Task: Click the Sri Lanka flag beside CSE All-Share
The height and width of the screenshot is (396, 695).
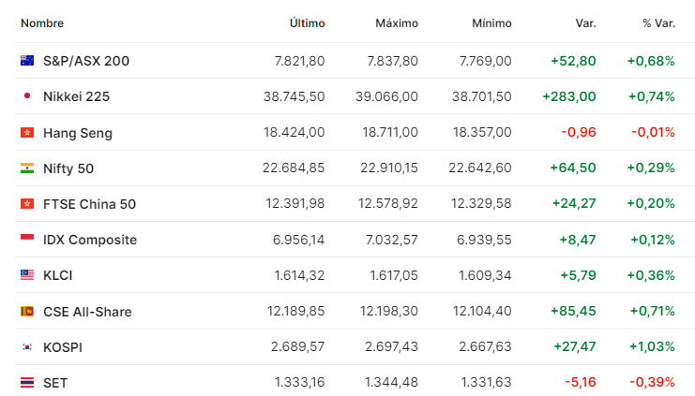Action: coord(27,312)
